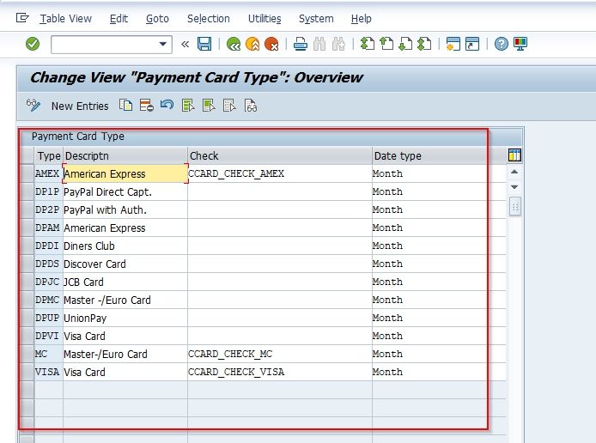Click table scroll down arrow
This screenshot has height=443, width=596.
pos(514,187)
